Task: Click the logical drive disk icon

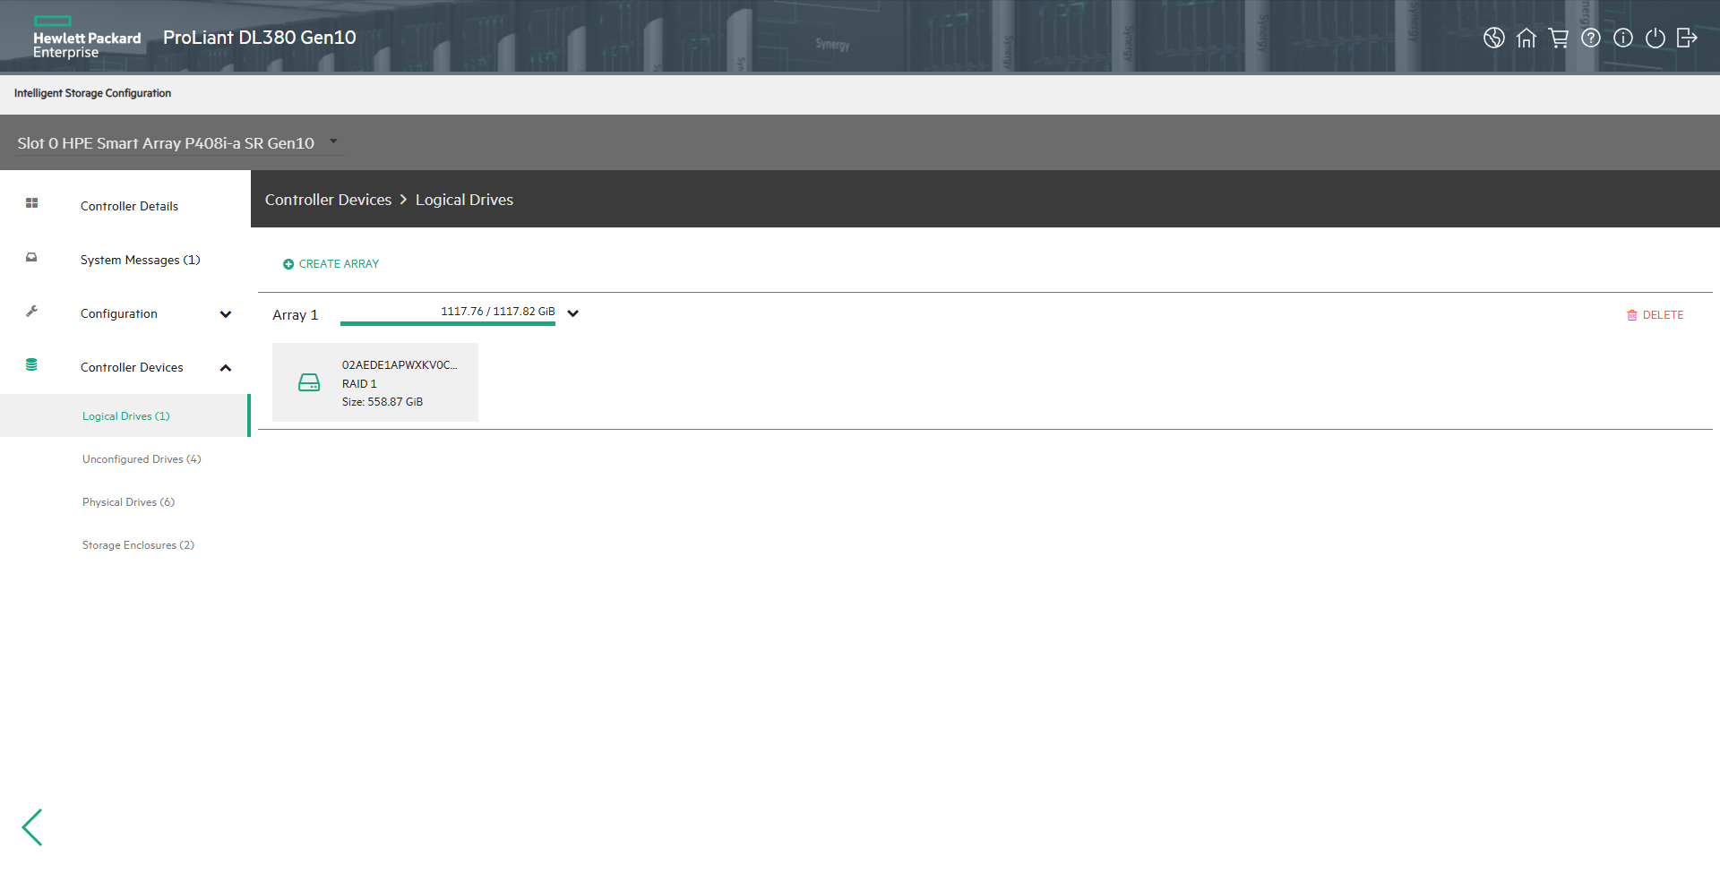Action: (309, 383)
